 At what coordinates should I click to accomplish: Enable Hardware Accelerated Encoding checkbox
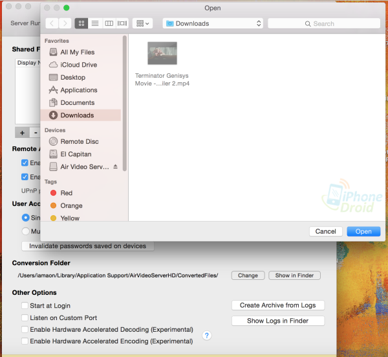25,341
